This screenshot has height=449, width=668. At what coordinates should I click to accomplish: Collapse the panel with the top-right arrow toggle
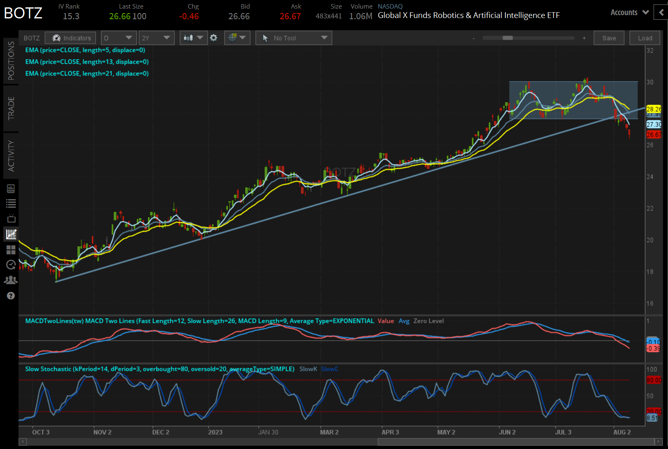click(x=661, y=12)
